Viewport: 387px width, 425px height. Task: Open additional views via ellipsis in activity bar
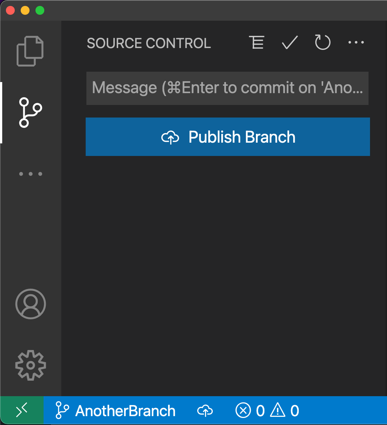click(31, 174)
